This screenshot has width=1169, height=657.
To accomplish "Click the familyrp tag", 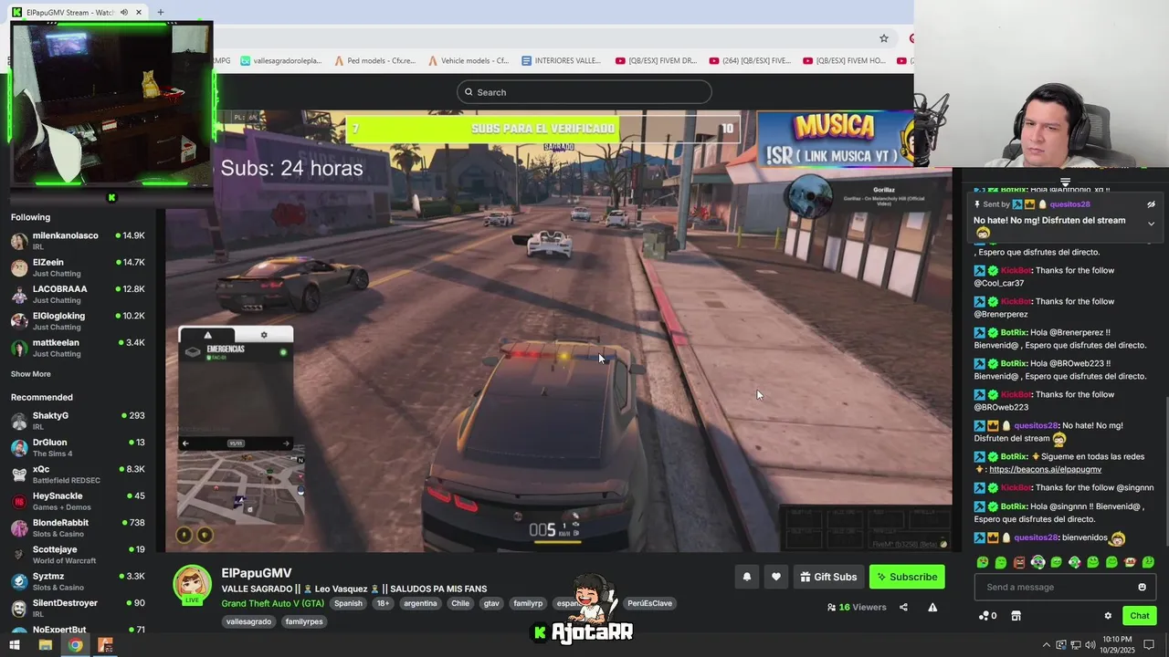I will (x=528, y=603).
